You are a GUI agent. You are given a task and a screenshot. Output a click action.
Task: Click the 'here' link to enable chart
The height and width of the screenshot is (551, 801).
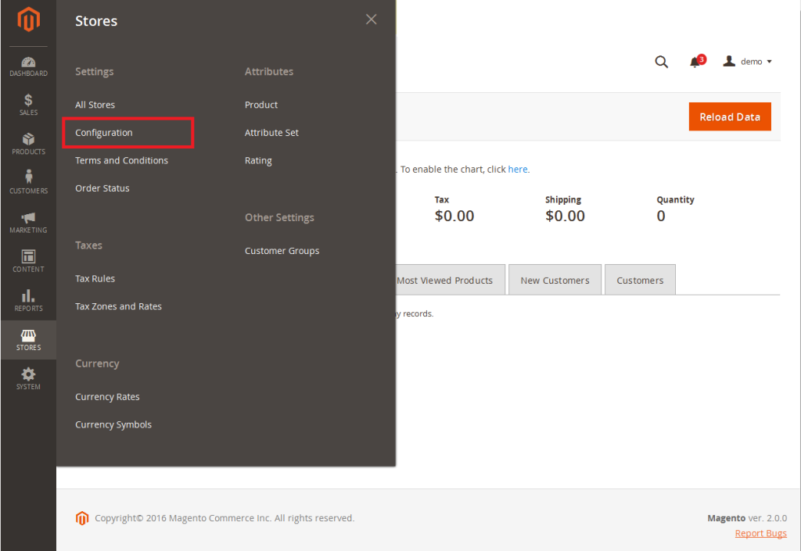518,169
